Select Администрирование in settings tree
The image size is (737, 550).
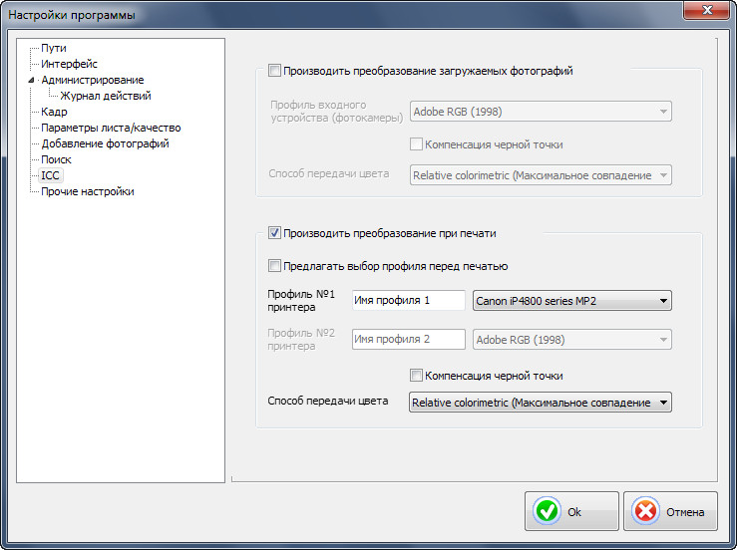(92, 80)
